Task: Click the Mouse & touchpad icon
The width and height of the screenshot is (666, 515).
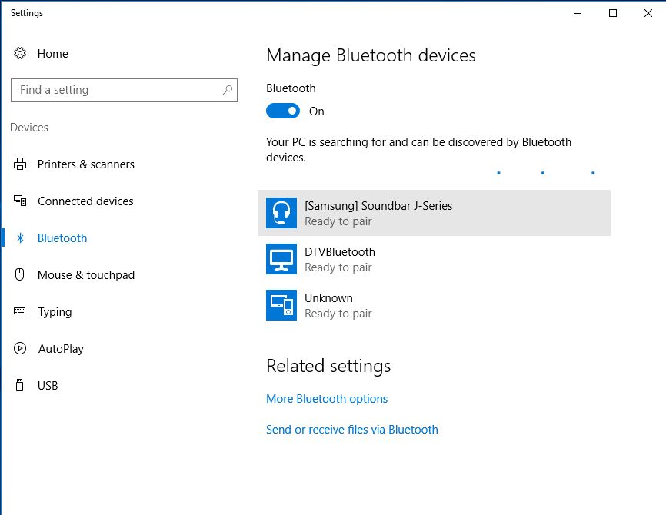Action: (20, 275)
